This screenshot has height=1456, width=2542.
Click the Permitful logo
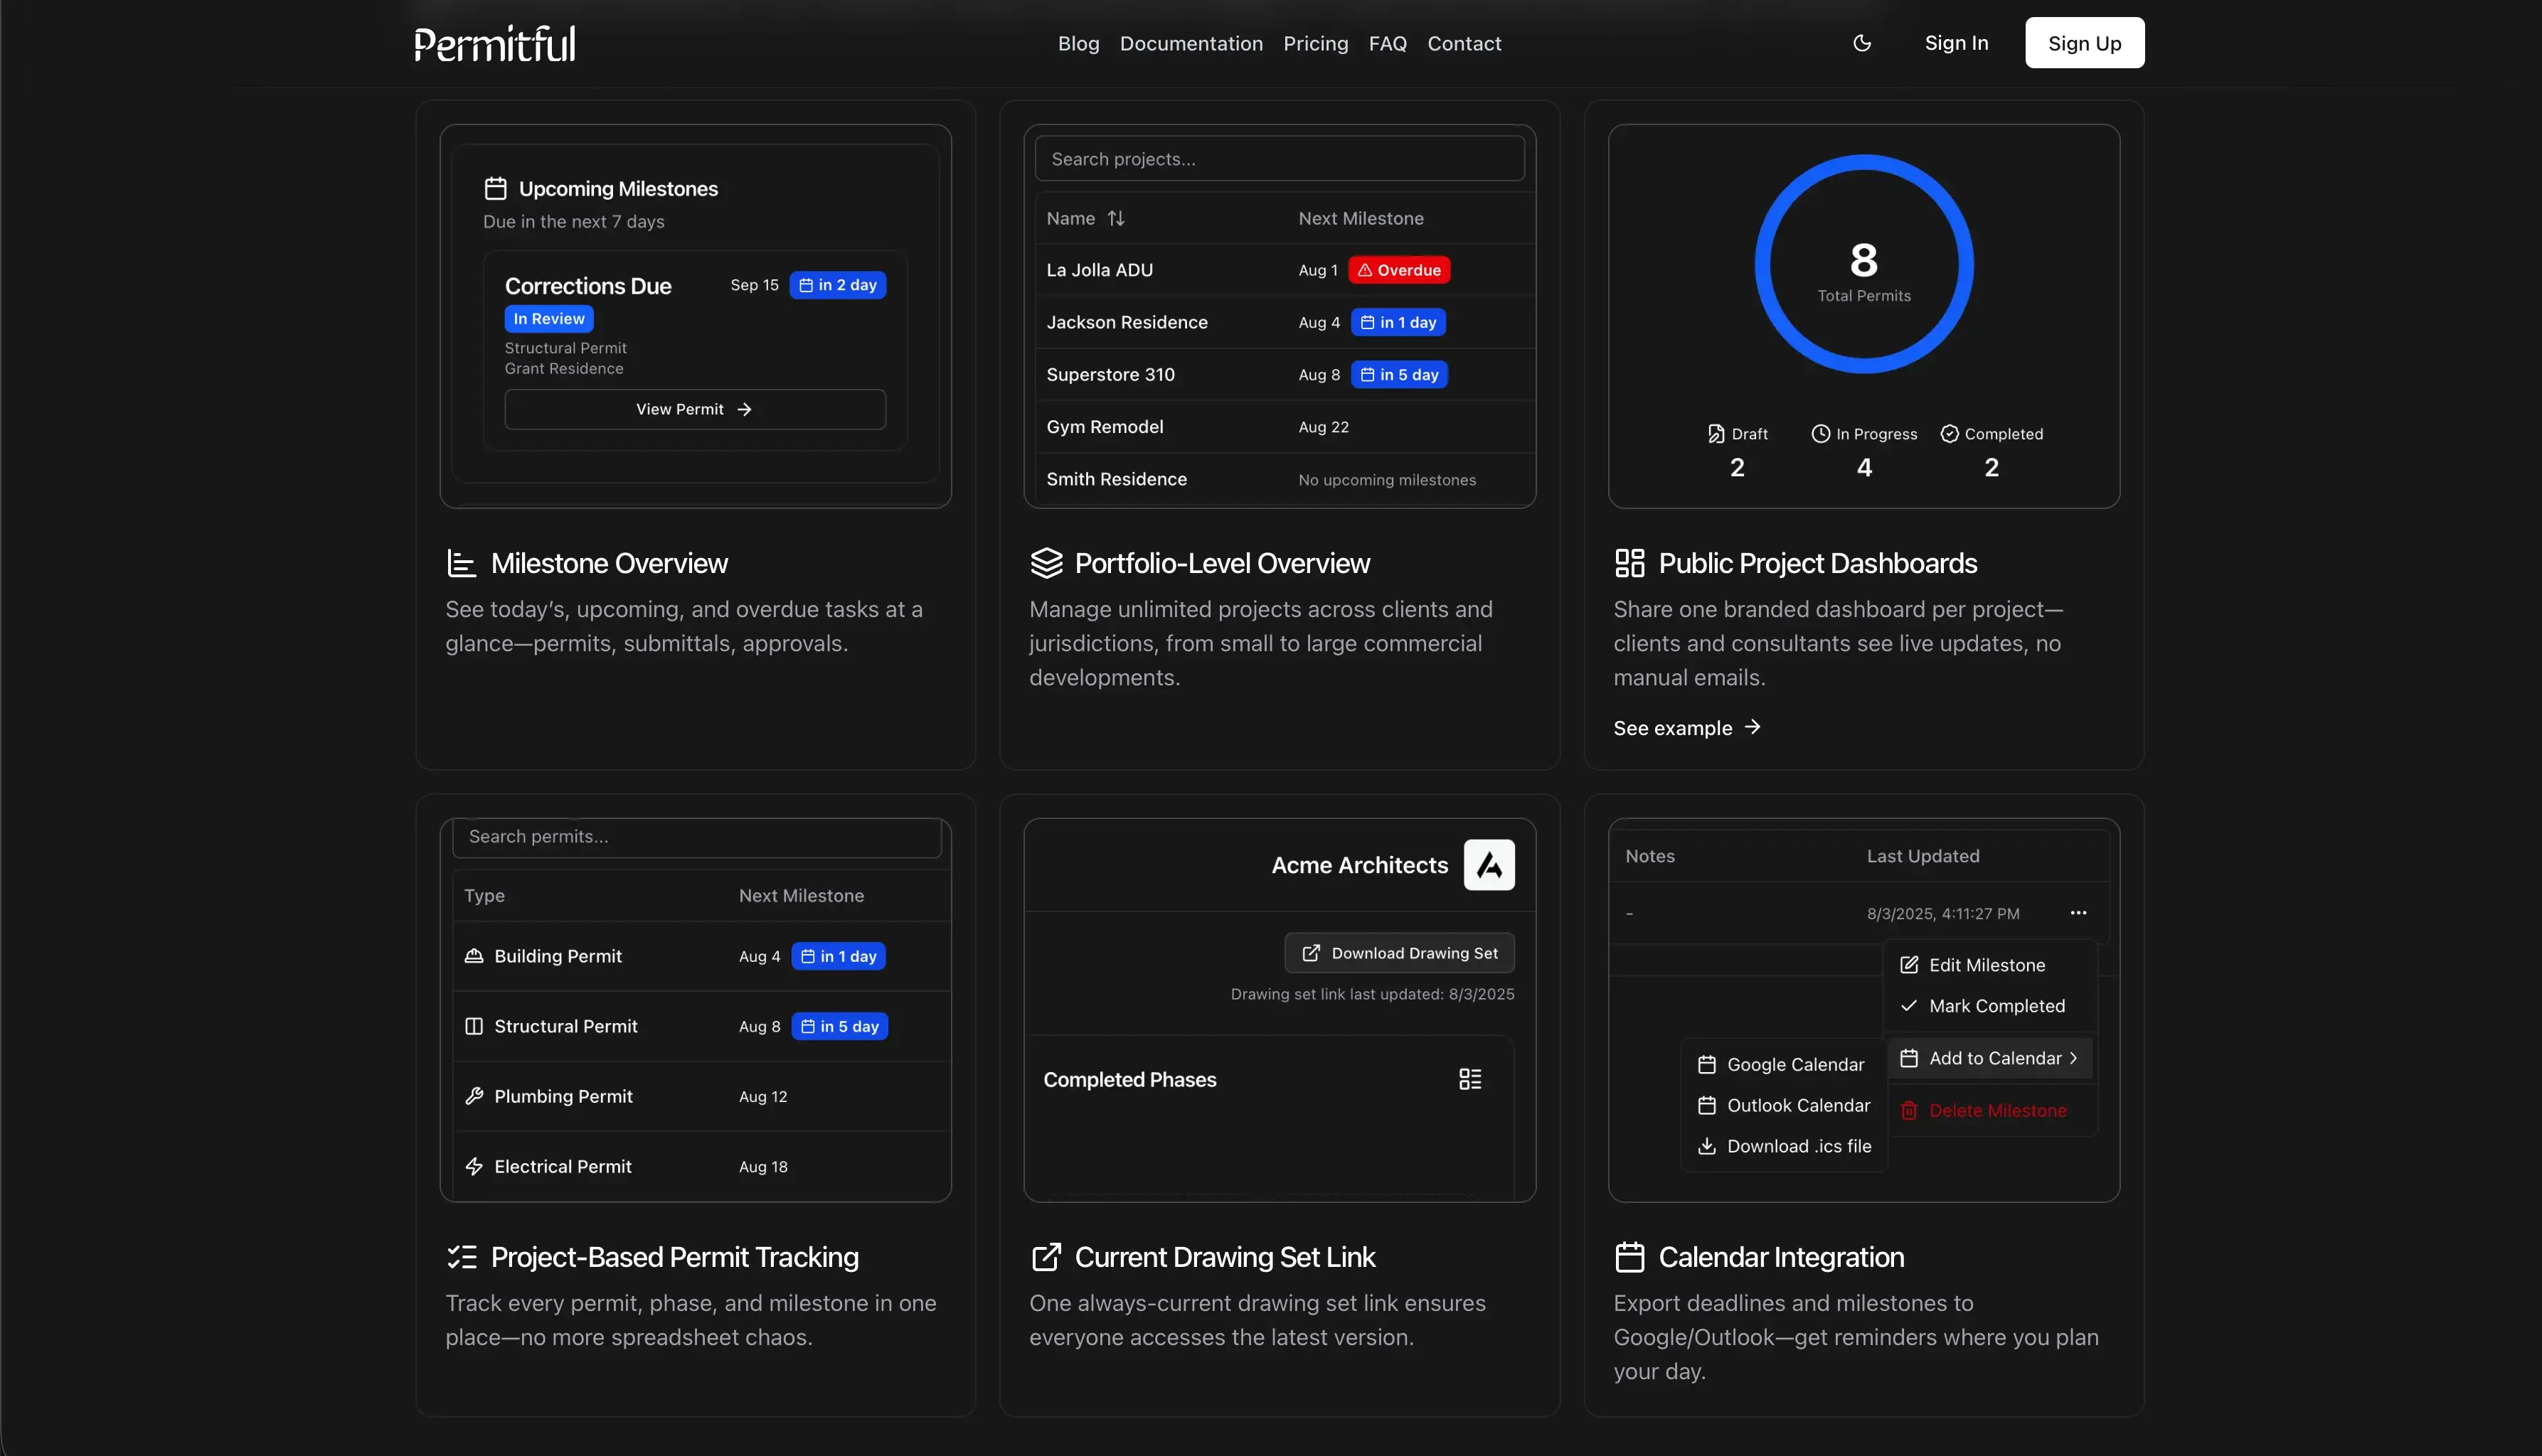coord(494,44)
